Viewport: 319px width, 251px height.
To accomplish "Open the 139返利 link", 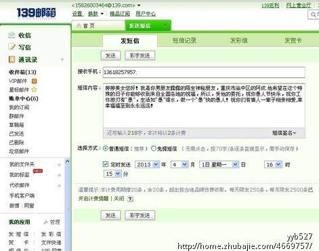I will point(270,5).
